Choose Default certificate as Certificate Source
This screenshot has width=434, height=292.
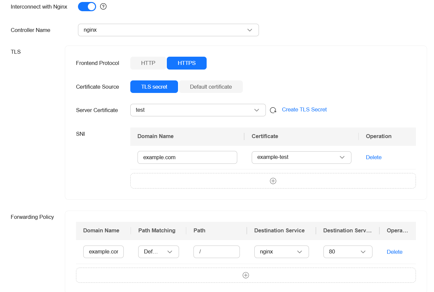point(211,87)
